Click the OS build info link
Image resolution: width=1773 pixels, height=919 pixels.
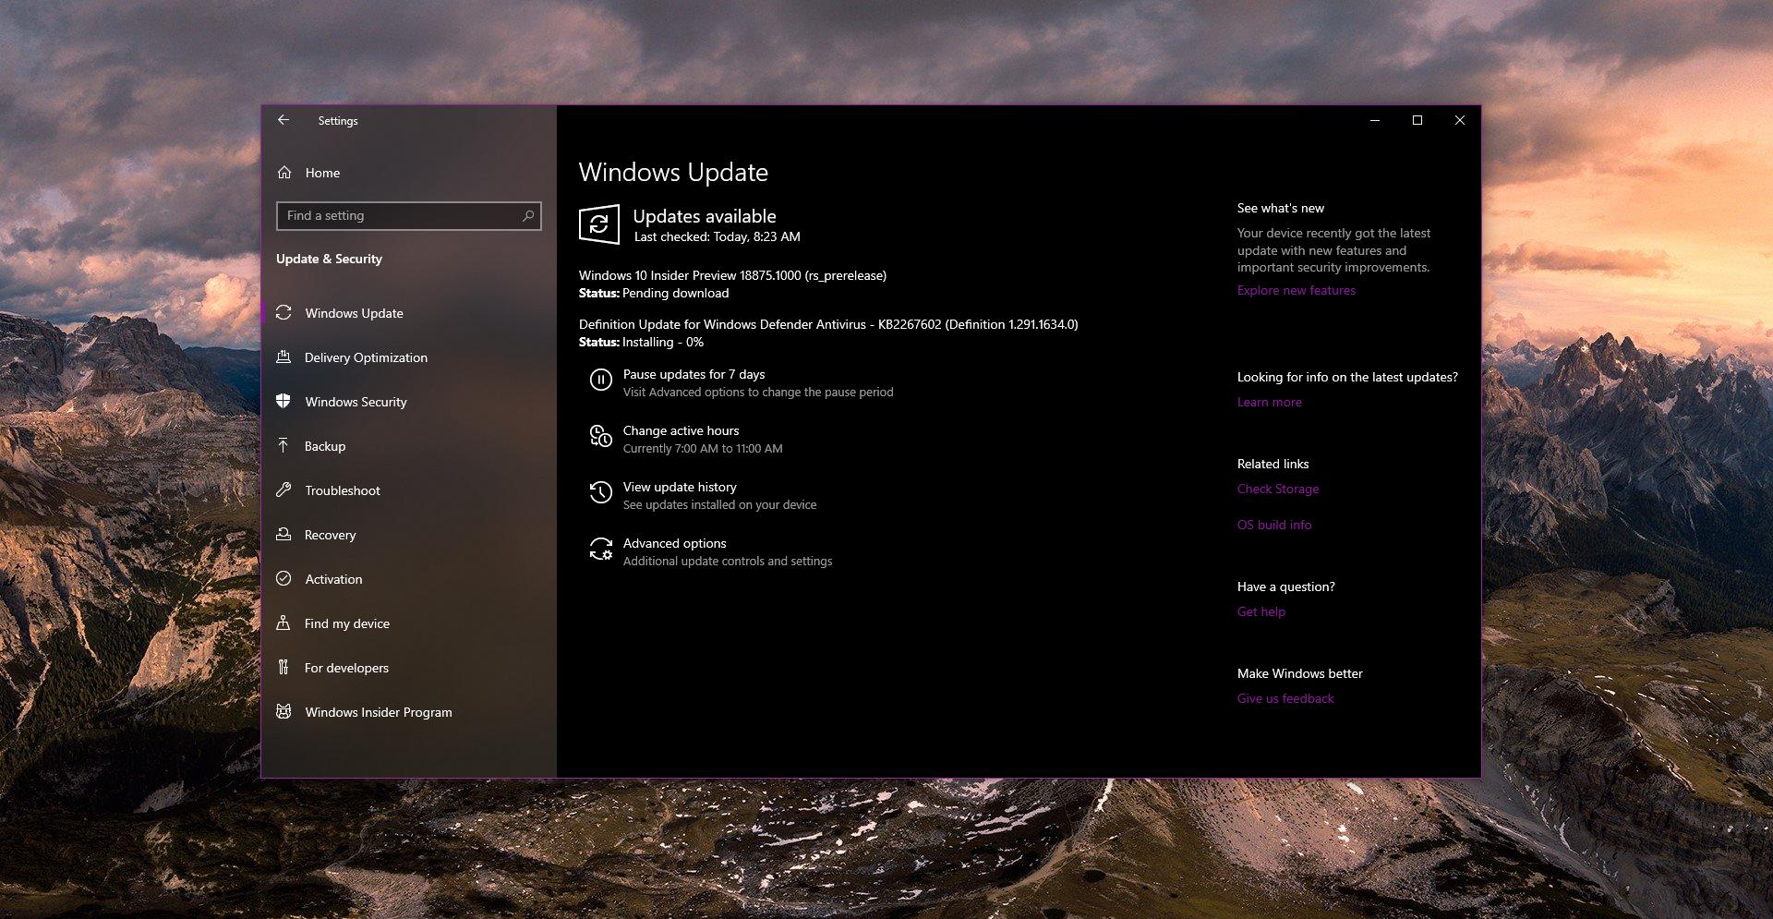coord(1274,525)
